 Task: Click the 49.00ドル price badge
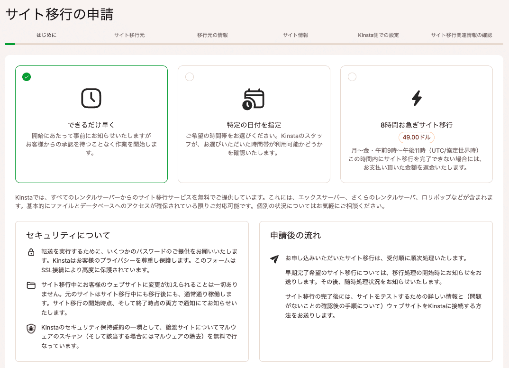click(417, 138)
